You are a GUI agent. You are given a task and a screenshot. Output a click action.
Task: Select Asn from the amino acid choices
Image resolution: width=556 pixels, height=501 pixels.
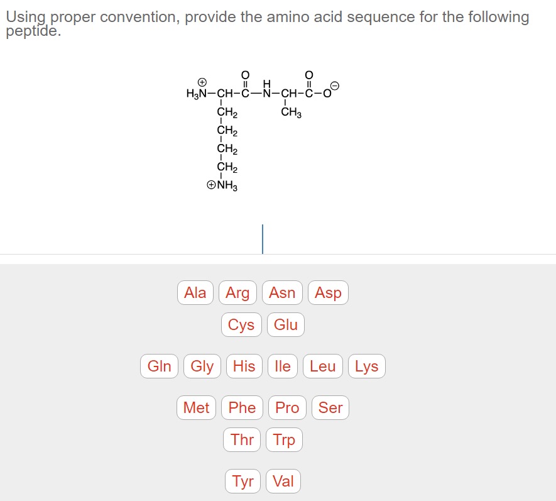pos(281,292)
